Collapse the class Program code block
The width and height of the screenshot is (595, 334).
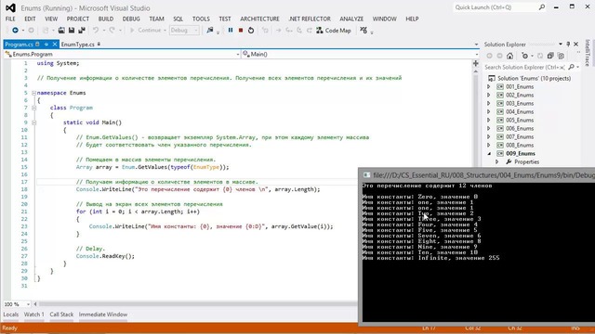(33, 108)
